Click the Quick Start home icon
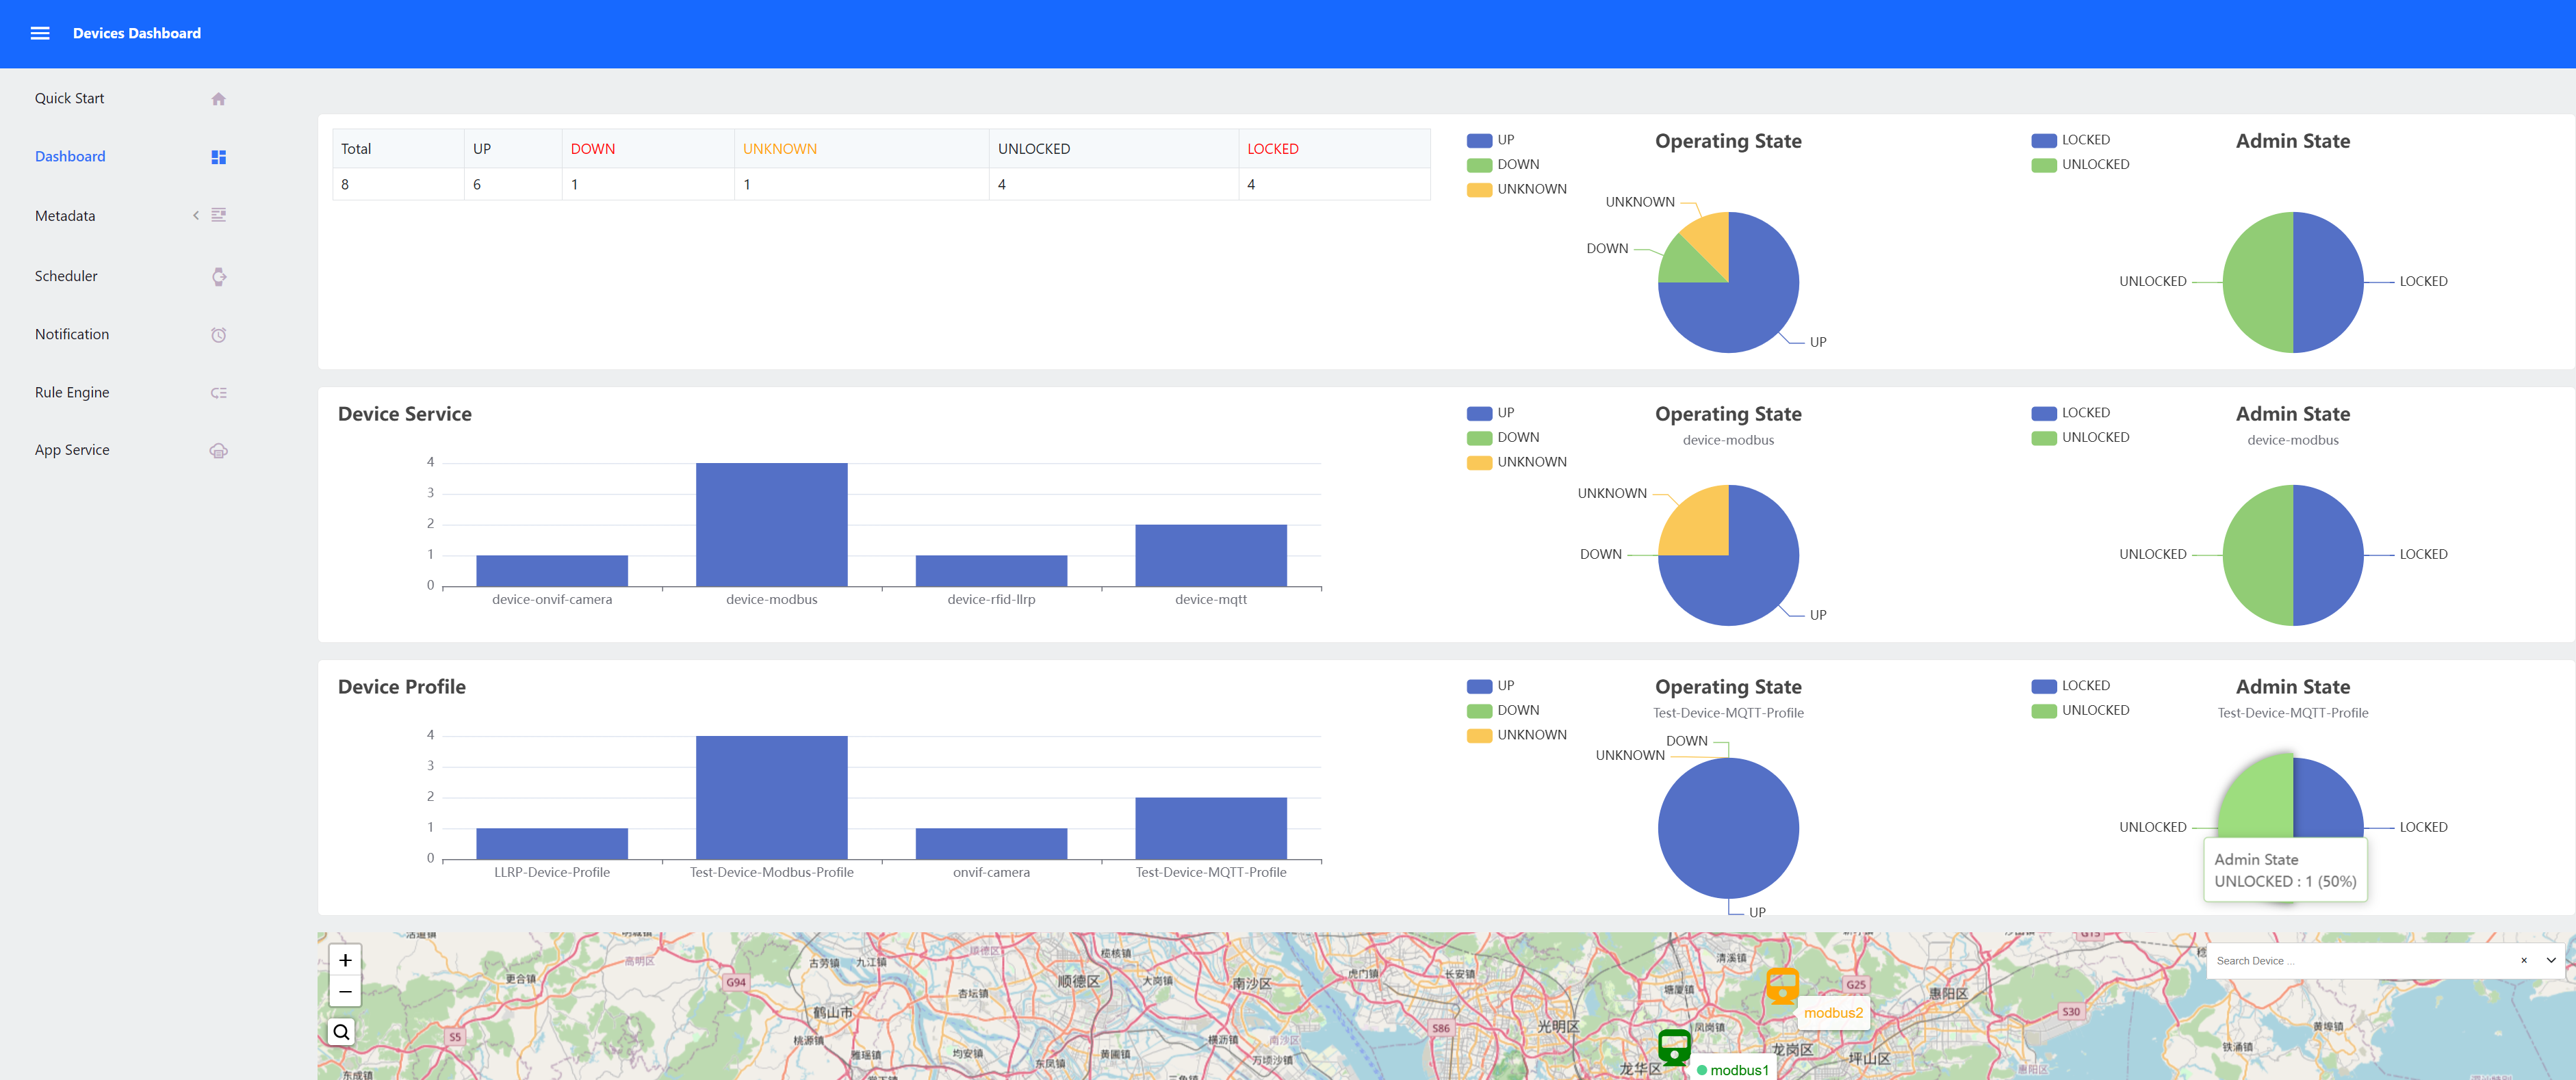2576x1080 pixels. (x=218, y=99)
